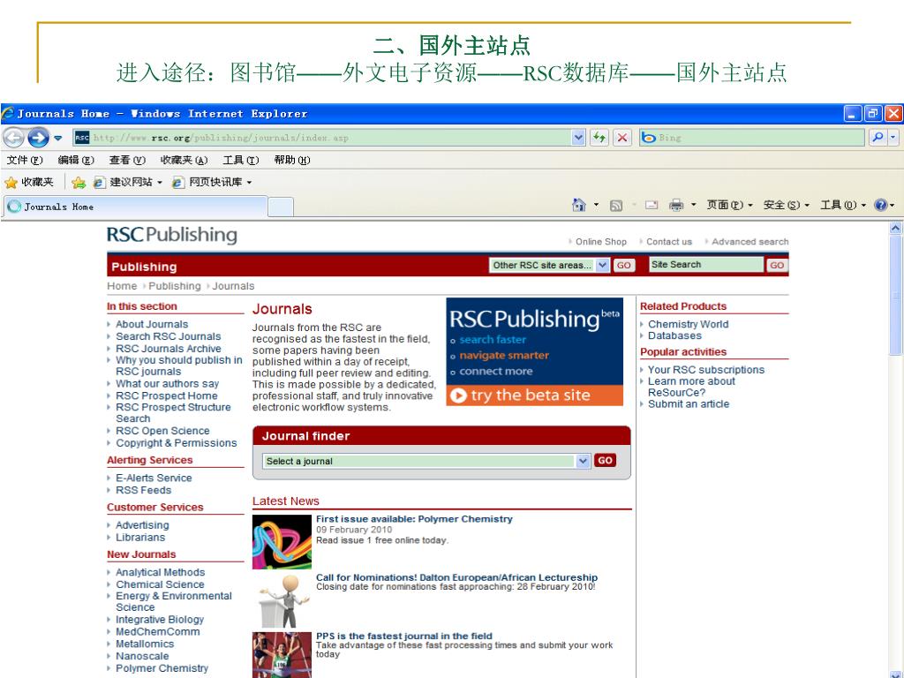Click Home in the breadcrumb
This screenshot has width=904, height=678.
(122, 286)
